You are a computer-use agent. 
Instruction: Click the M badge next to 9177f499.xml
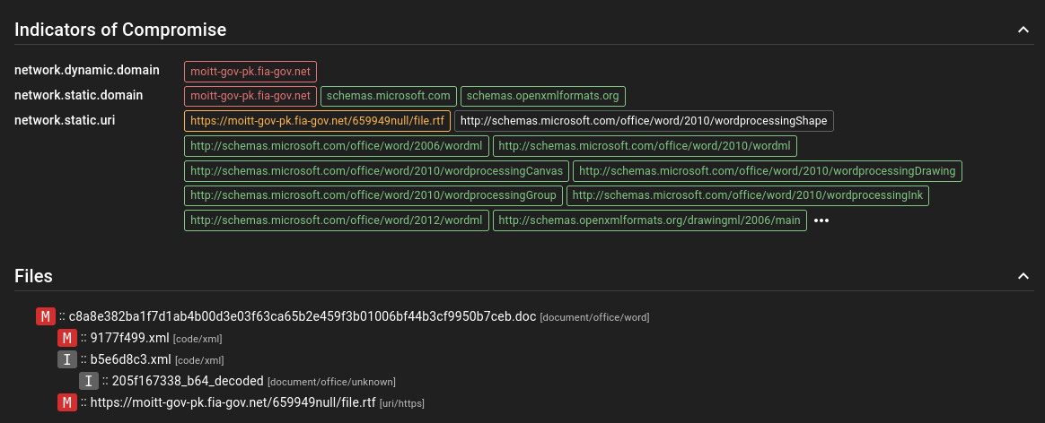(x=67, y=338)
